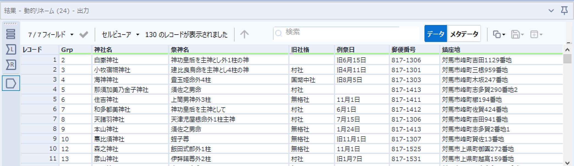The height and width of the screenshot is (166, 574).
Task: Click the up arrow record navigation icon
Action: (244, 35)
